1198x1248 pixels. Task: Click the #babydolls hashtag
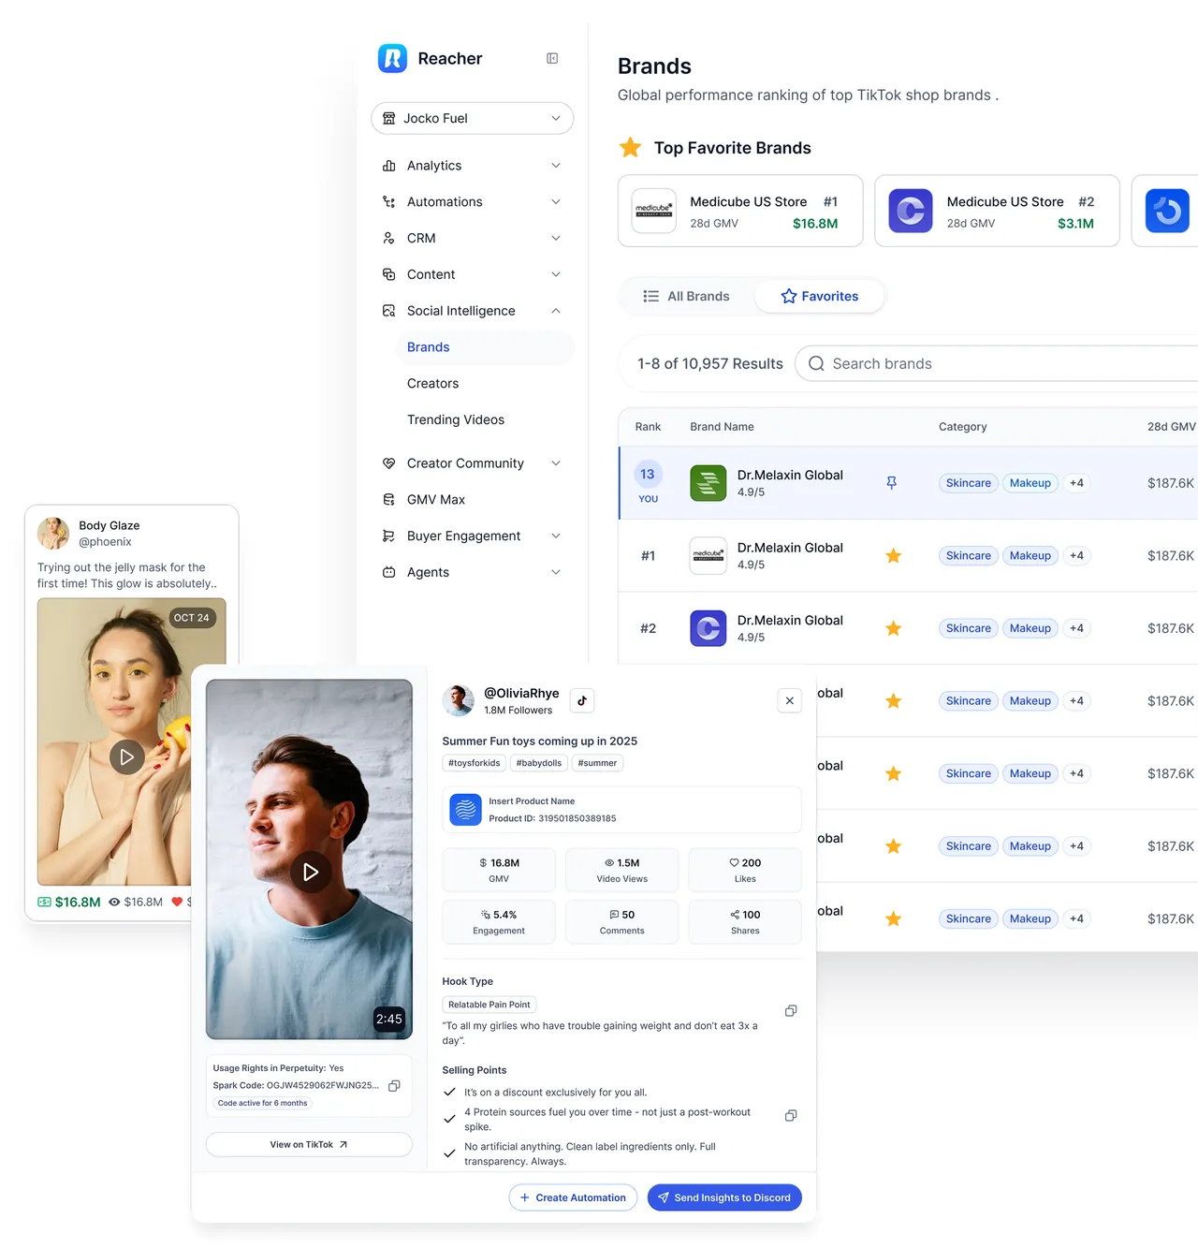click(x=539, y=763)
